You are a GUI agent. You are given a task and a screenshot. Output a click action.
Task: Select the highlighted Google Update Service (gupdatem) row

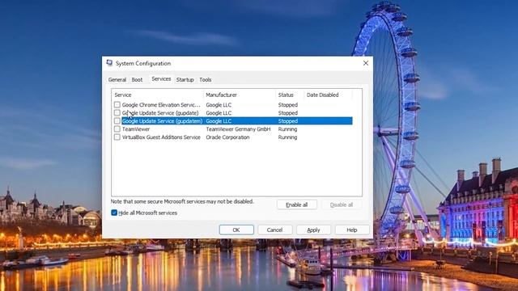(233, 120)
